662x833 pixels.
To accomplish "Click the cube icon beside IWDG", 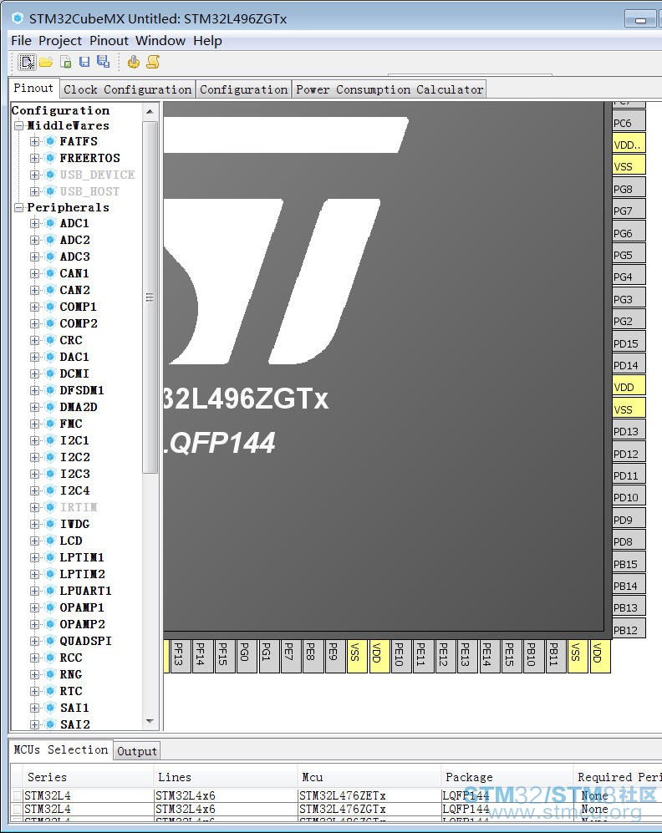I will (x=50, y=524).
